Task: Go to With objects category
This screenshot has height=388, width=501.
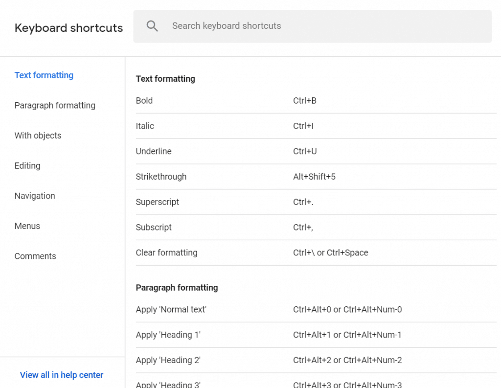Action: pyautogui.click(x=38, y=136)
